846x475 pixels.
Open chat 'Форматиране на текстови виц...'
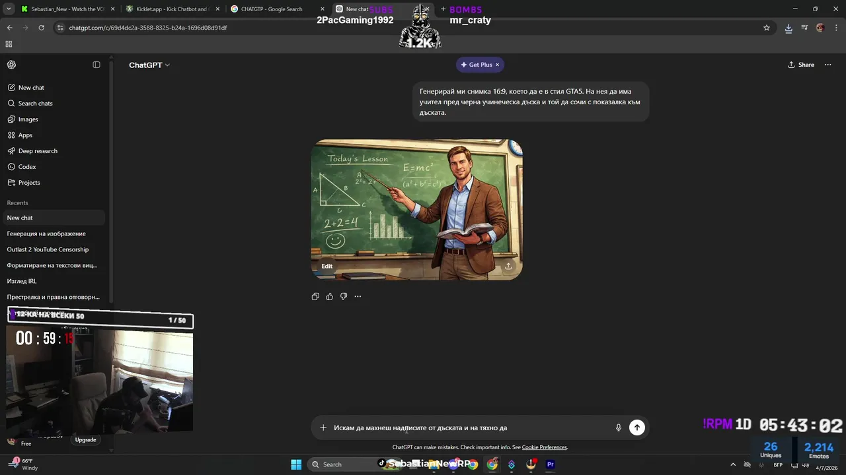(54, 265)
